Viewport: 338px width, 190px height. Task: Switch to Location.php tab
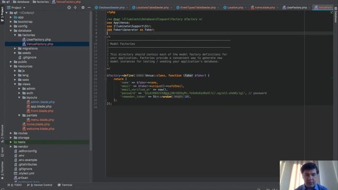pyautogui.click(x=235, y=7)
